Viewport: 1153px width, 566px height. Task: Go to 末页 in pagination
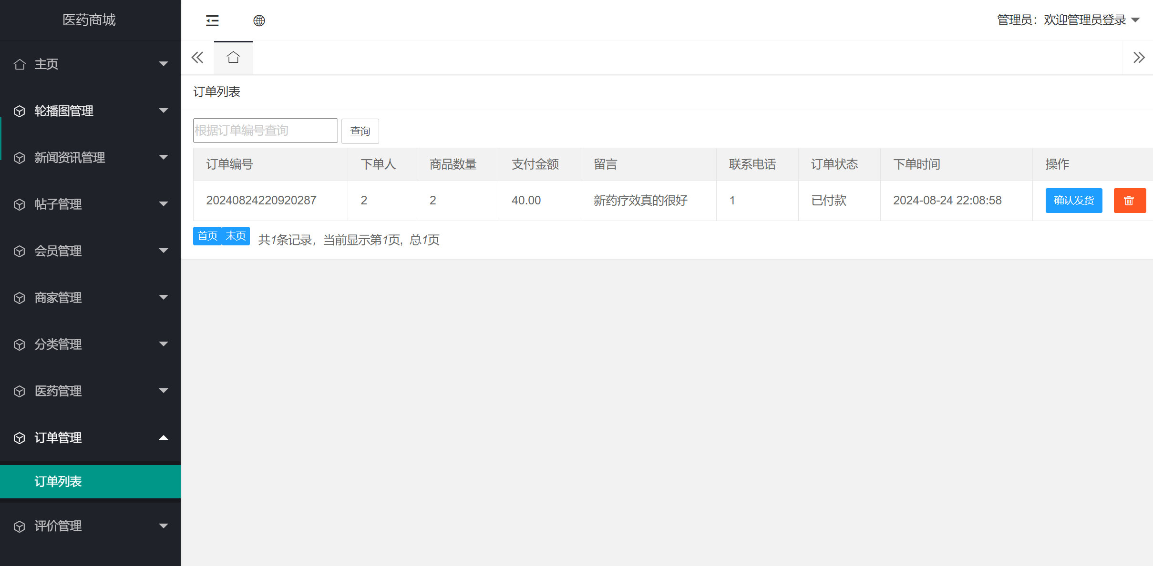tap(236, 236)
